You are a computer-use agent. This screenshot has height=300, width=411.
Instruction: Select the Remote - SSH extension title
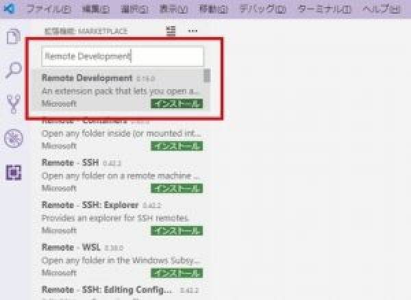point(71,162)
